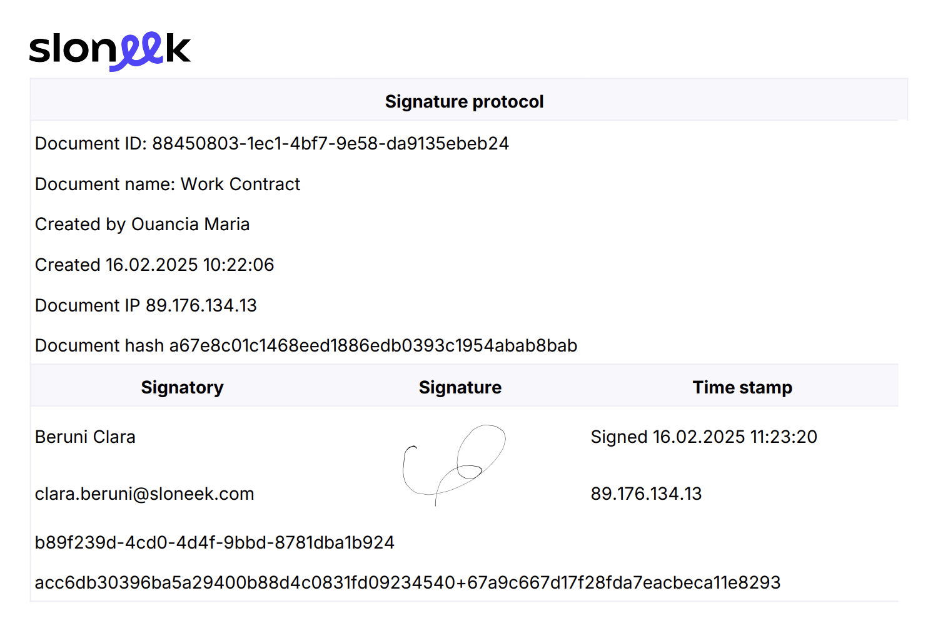Click the signatory name Beruni Clara
933x618 pixels.
[x=85, y=437]
